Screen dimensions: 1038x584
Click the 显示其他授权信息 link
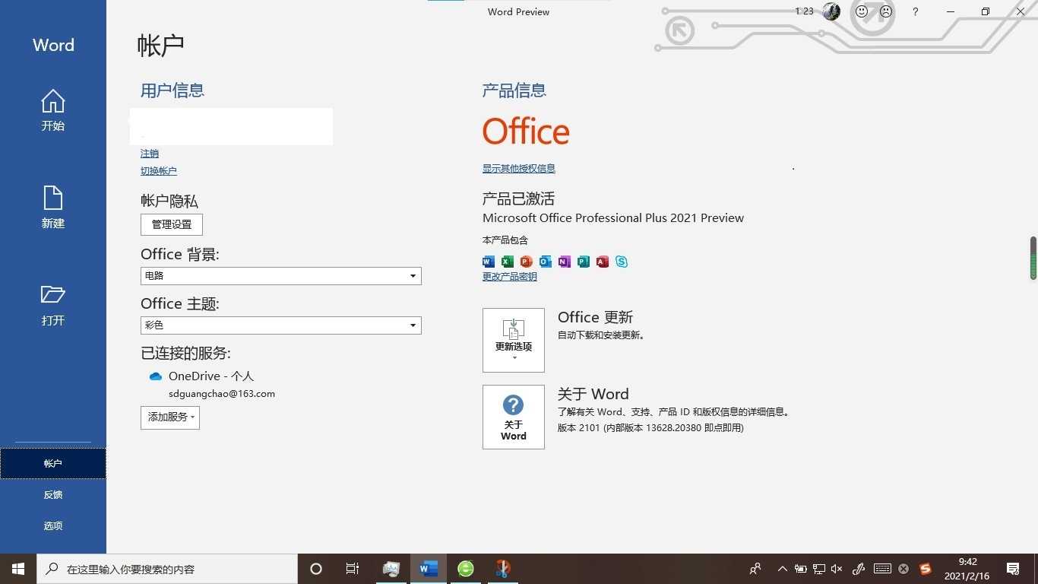[x=519, y=169]
